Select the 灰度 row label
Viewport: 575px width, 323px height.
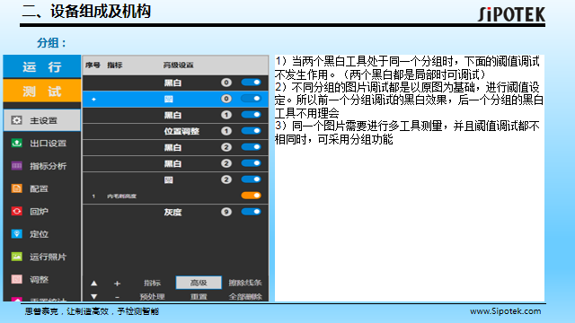coord(172,212)
